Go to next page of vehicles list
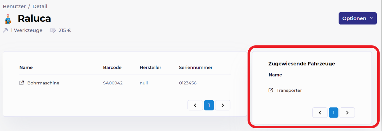The width and height of the screenshot is (382, 131). 347,113
